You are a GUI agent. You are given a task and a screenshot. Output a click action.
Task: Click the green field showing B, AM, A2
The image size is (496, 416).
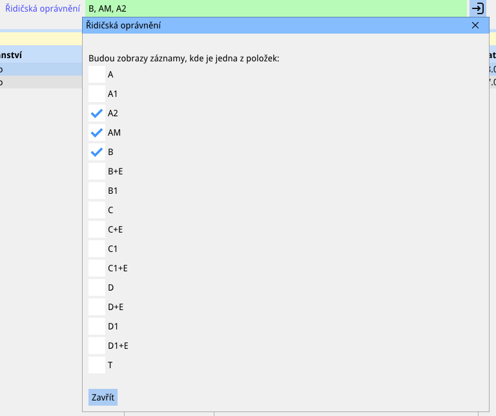pos(275,8)
